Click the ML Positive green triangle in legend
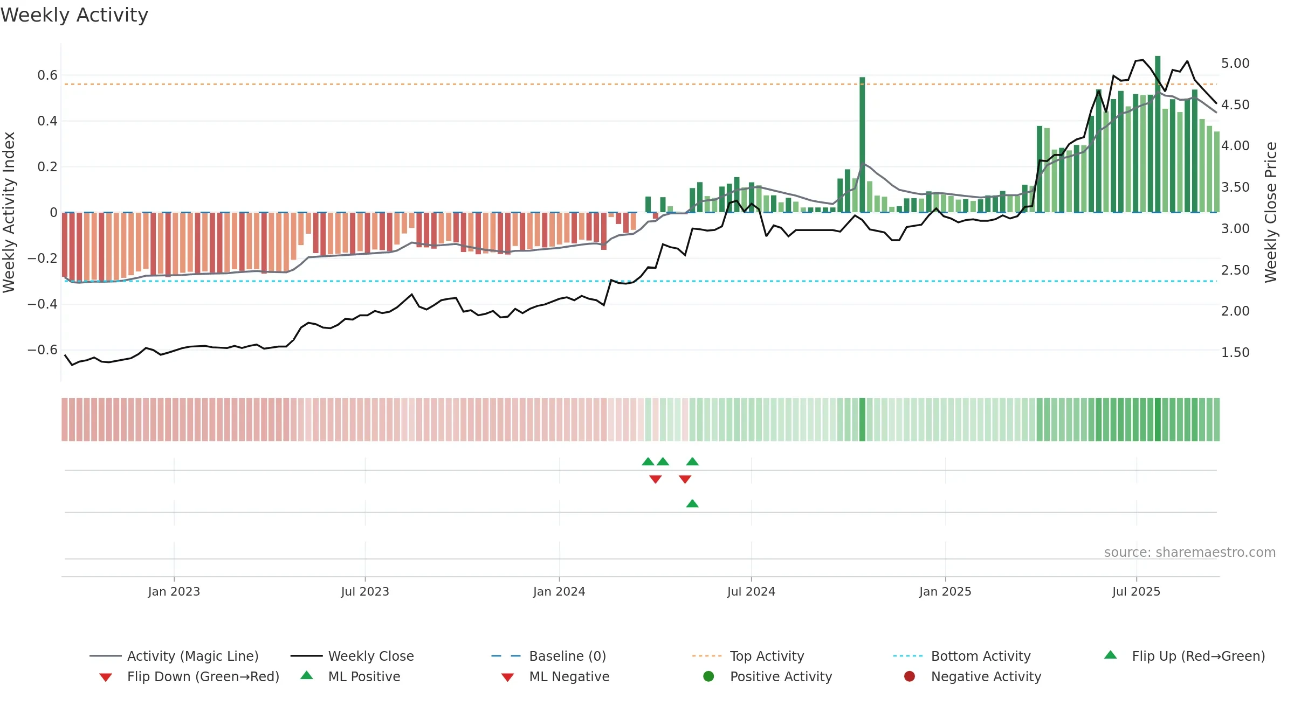The width and height of the screenshot is (1294, 727). coord(307,675)
